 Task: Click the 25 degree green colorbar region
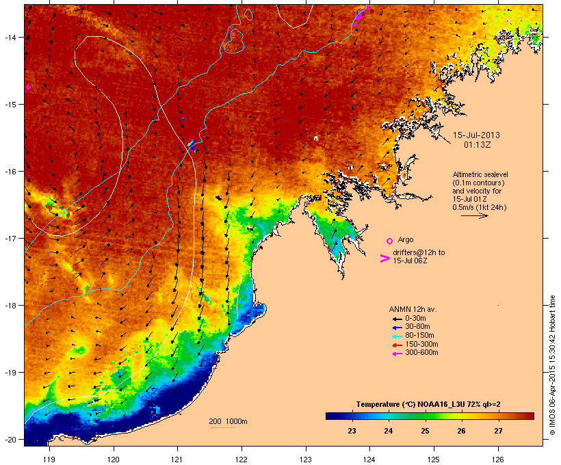[425, 416]
